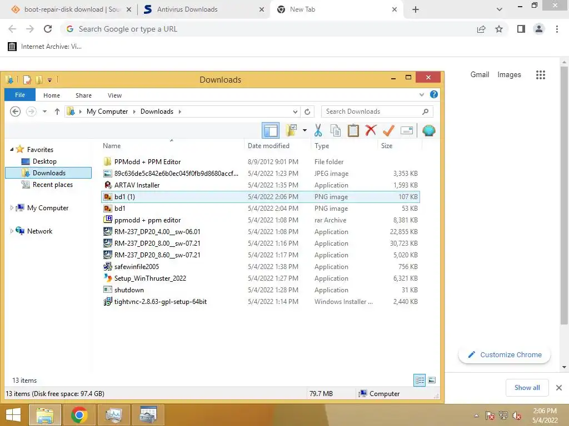Open Explorer help question mark icon
This screenshot has width=569, height=426.
[433, 94]
